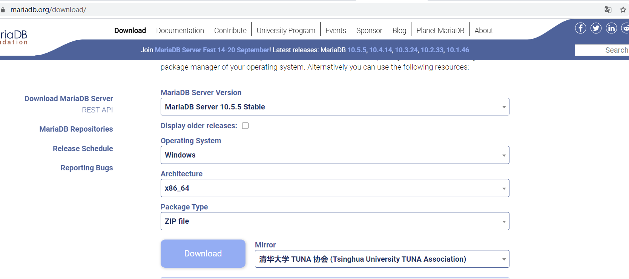This screenshot has height=279, width=629.
Task: Open the Events nav menu item
Action: pos(336,30)
